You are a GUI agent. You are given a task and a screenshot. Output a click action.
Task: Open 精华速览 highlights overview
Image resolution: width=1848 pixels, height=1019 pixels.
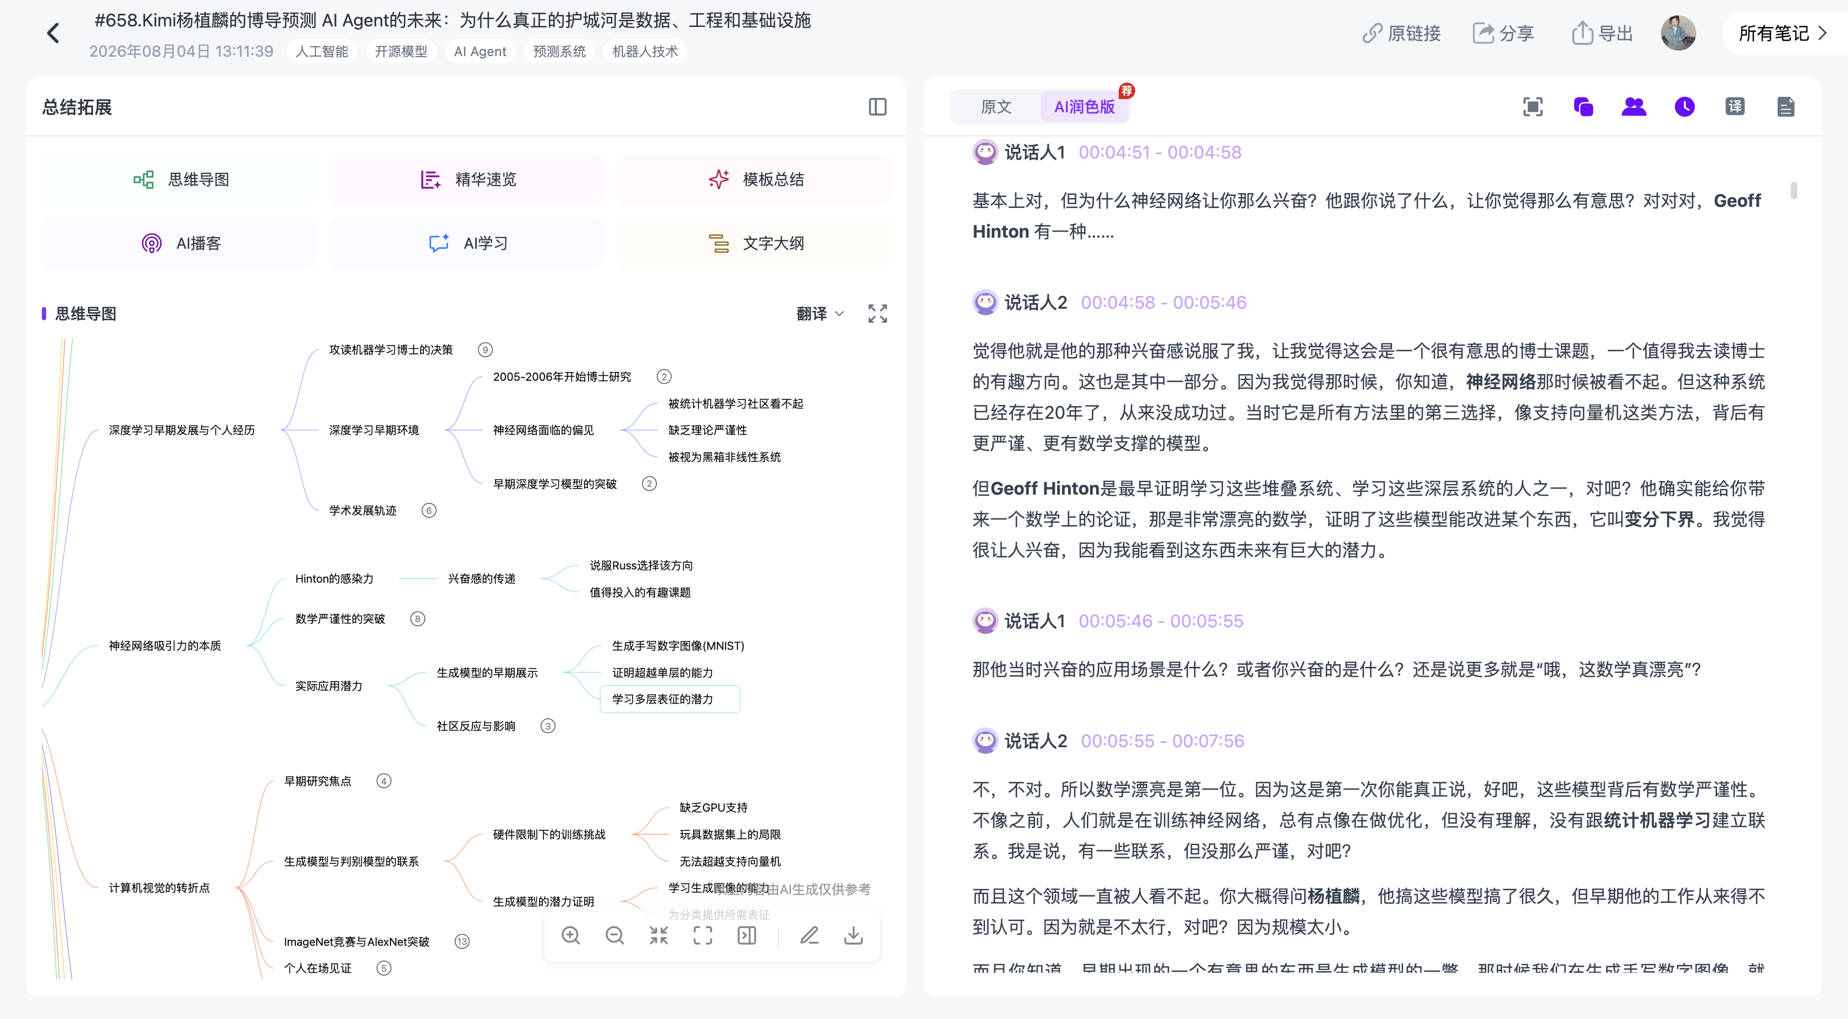click(x=466, y=179)
